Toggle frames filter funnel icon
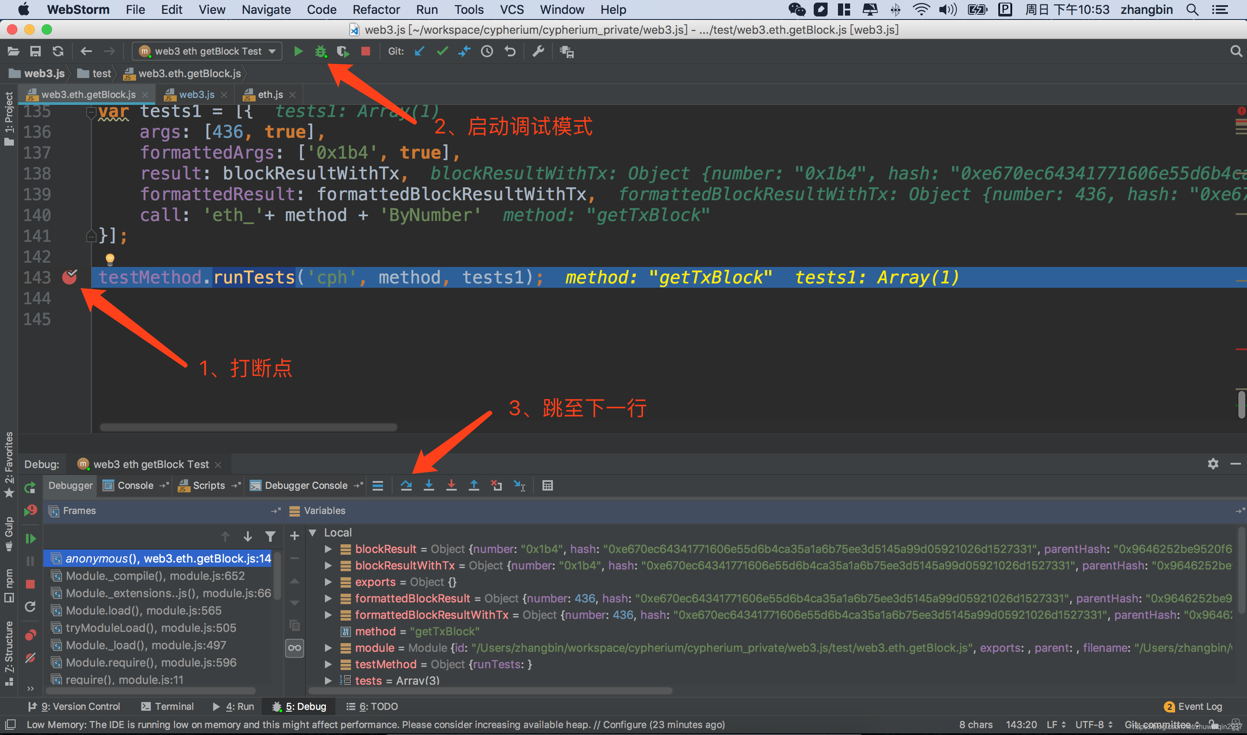 [270, 537]
